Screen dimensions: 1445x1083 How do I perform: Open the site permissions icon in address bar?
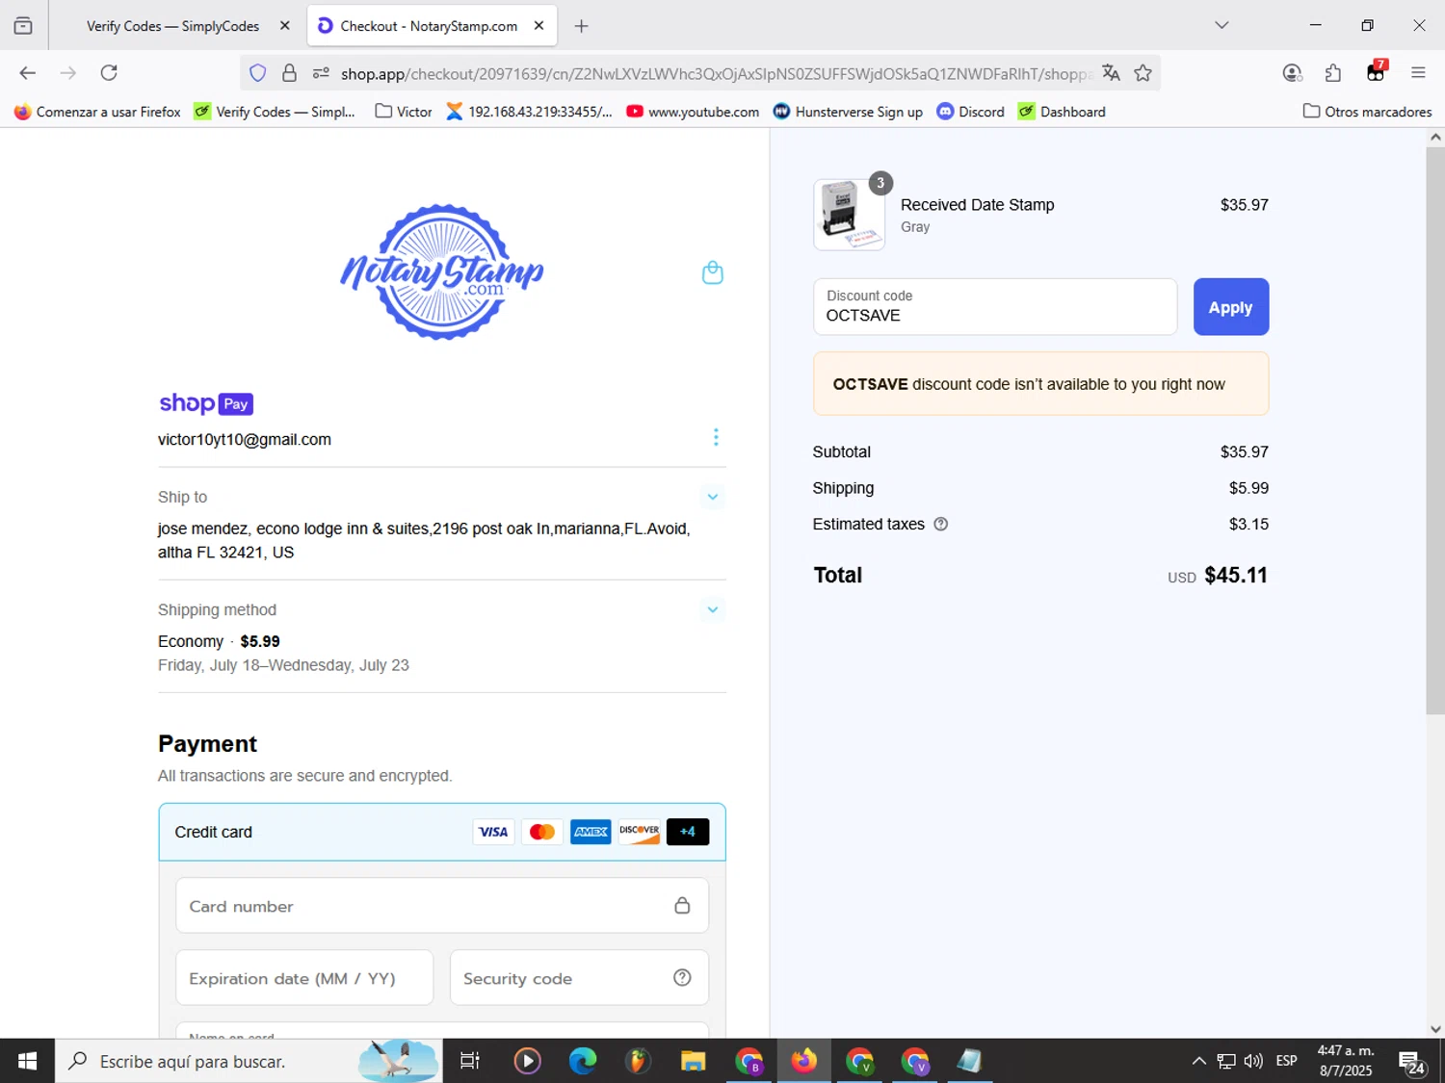(321, 73)
